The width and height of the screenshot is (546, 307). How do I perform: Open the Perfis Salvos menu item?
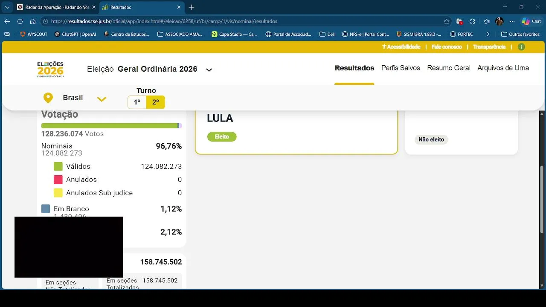(401, 68)
